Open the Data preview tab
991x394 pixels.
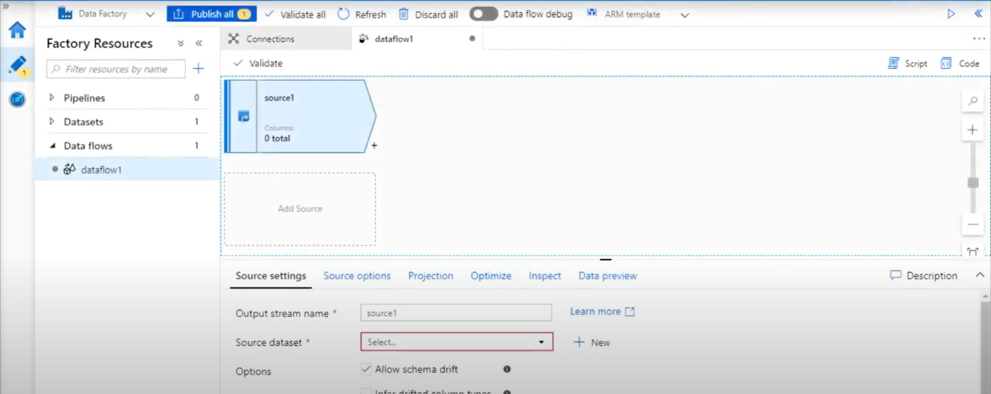point(608,276)
